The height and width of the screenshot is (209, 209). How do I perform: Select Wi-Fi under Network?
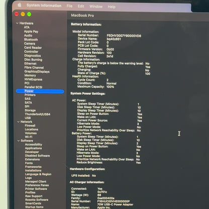pyautogui.click(x=29, y=137)
